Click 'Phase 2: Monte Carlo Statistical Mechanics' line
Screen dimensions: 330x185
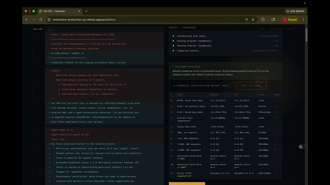pos(83,35)
